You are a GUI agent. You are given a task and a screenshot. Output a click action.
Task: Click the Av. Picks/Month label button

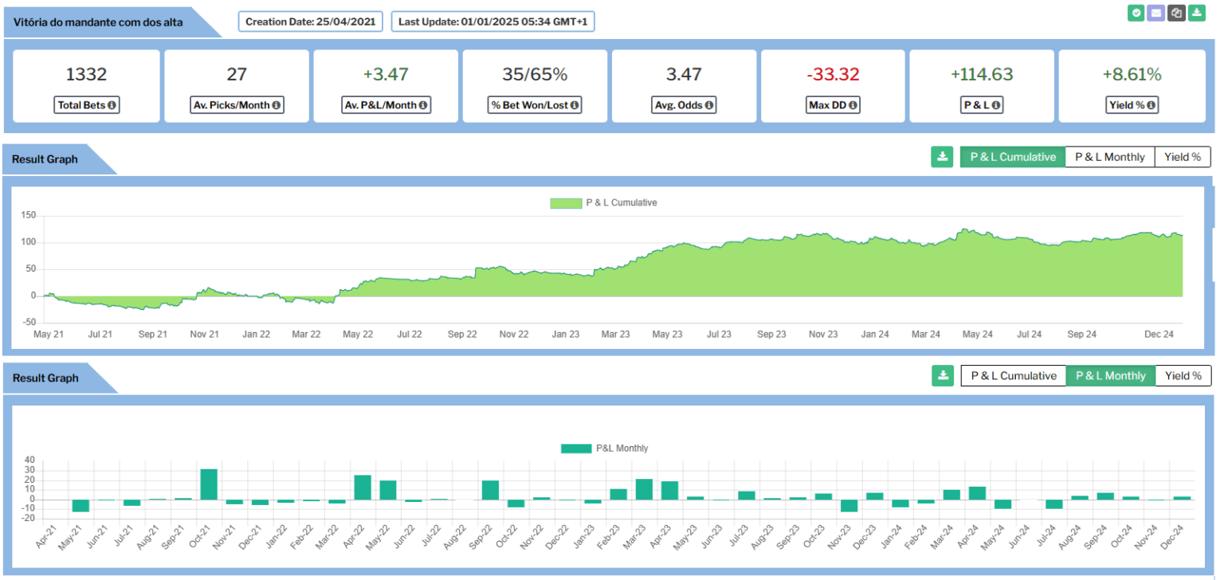point(237,105)
